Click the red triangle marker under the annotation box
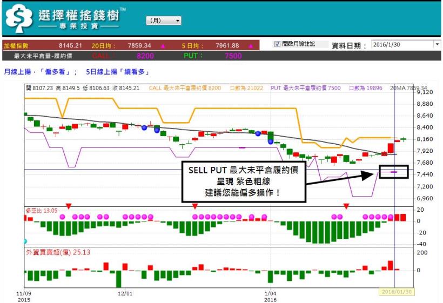 [194, 206]
